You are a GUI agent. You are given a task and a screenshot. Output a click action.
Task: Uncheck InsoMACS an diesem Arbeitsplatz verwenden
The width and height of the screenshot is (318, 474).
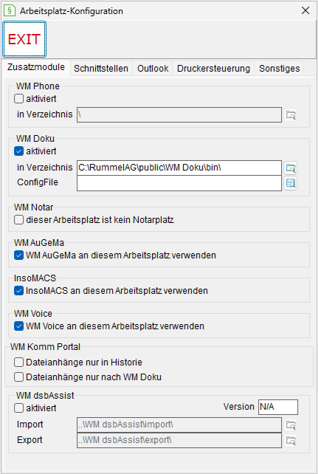click(x=18, y=291)
